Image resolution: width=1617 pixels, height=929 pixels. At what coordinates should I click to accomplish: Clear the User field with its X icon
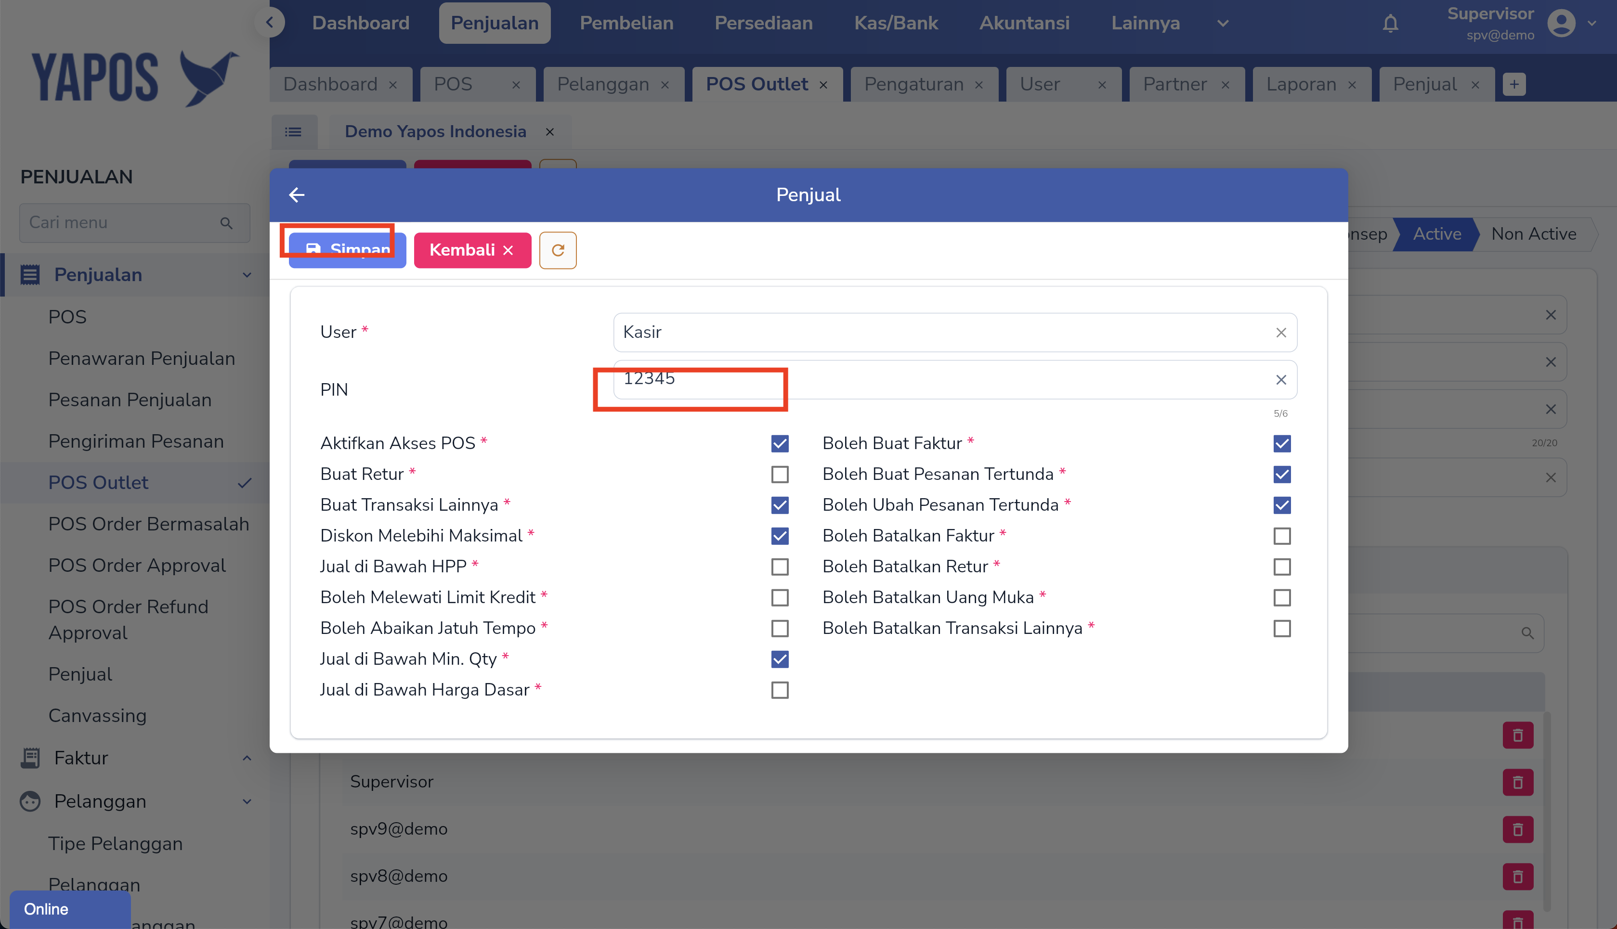(x=1281, y=333)
